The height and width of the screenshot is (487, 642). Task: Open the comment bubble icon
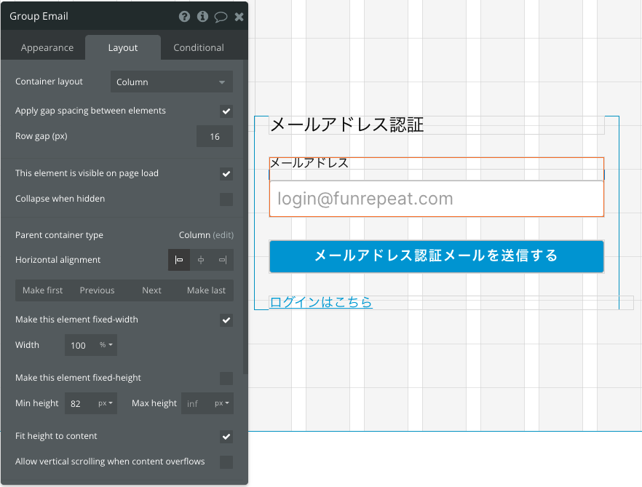click(221, 17)
